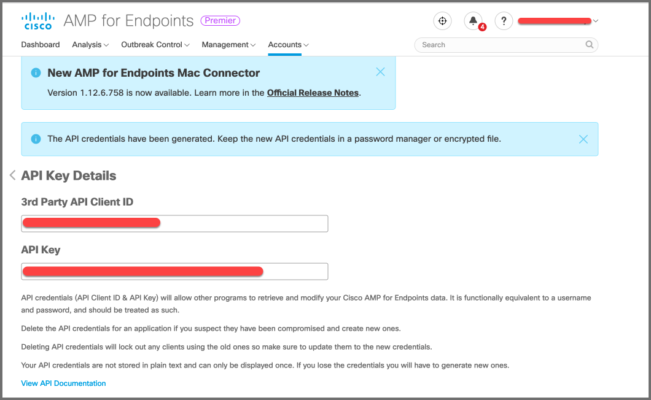Screen dimensions: 651x400
Task: Expand the Outbreak Control dropdown menu
Action: click(x=155, y=45)
